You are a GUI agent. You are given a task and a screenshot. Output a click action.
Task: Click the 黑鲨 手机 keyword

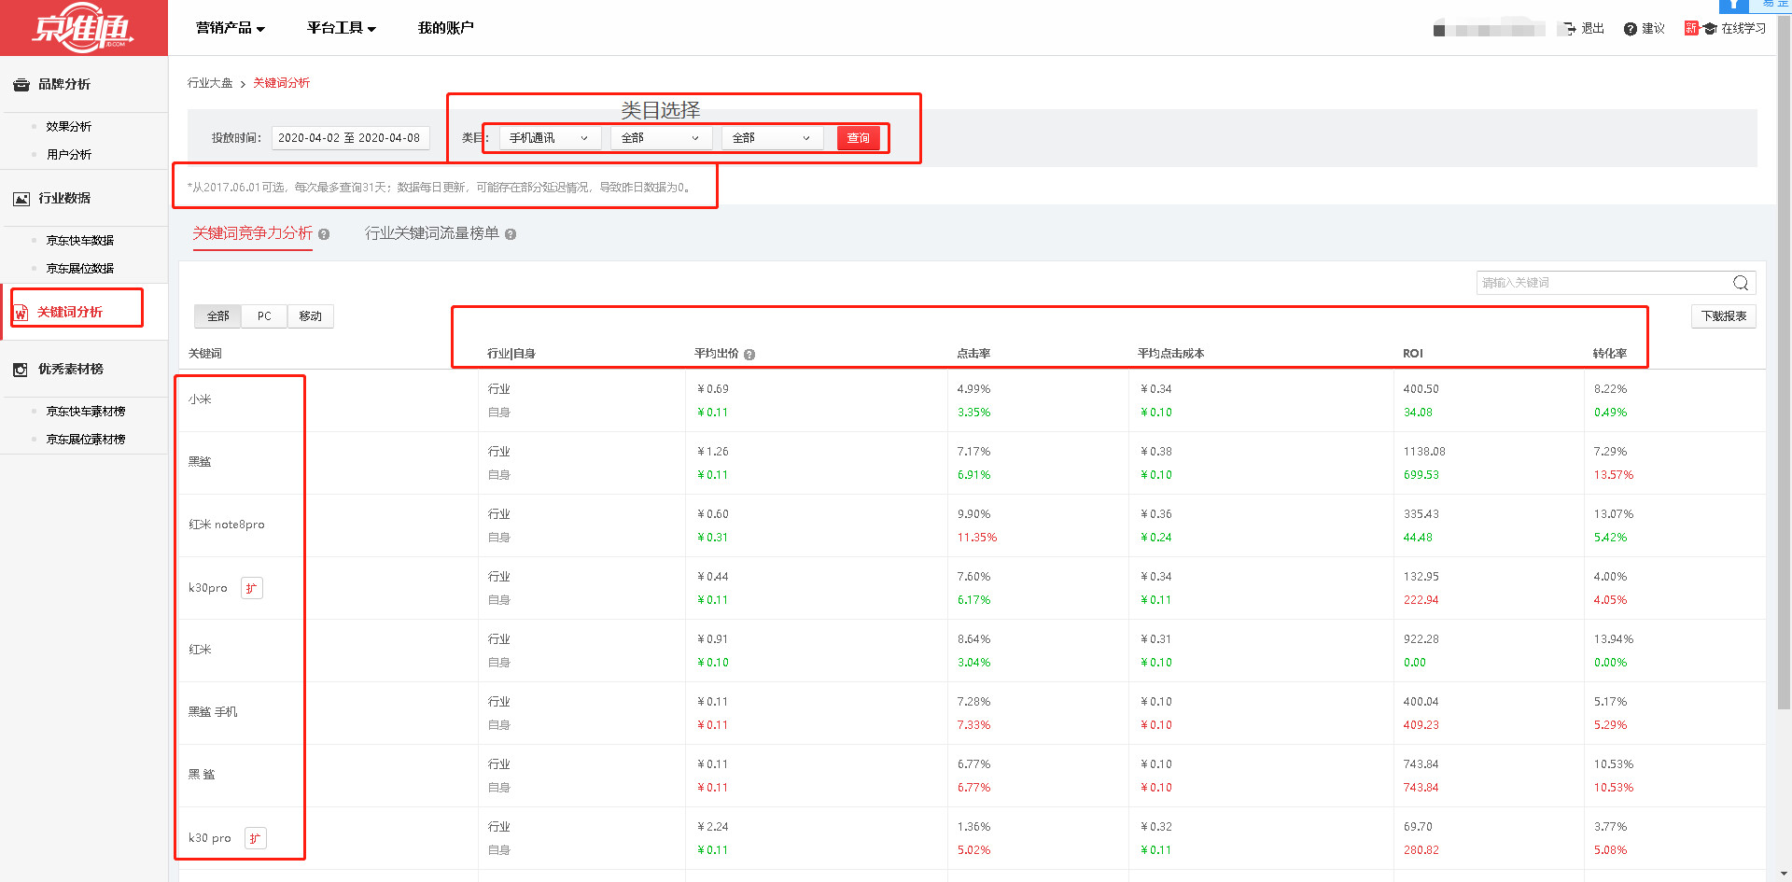tap(213, 713)
